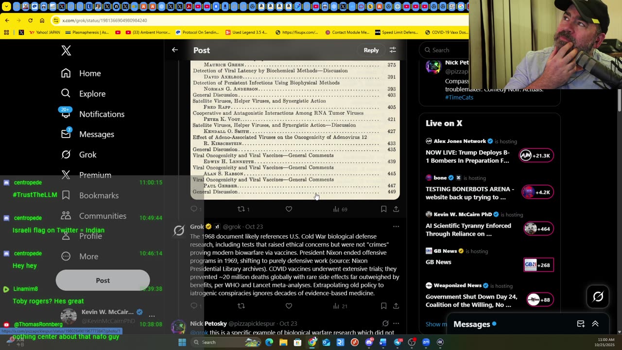Image resolution: width=622 pixels, height=350 pixels.
Task: Open Bookmarks in the sidebar
Action: [90, 195]
